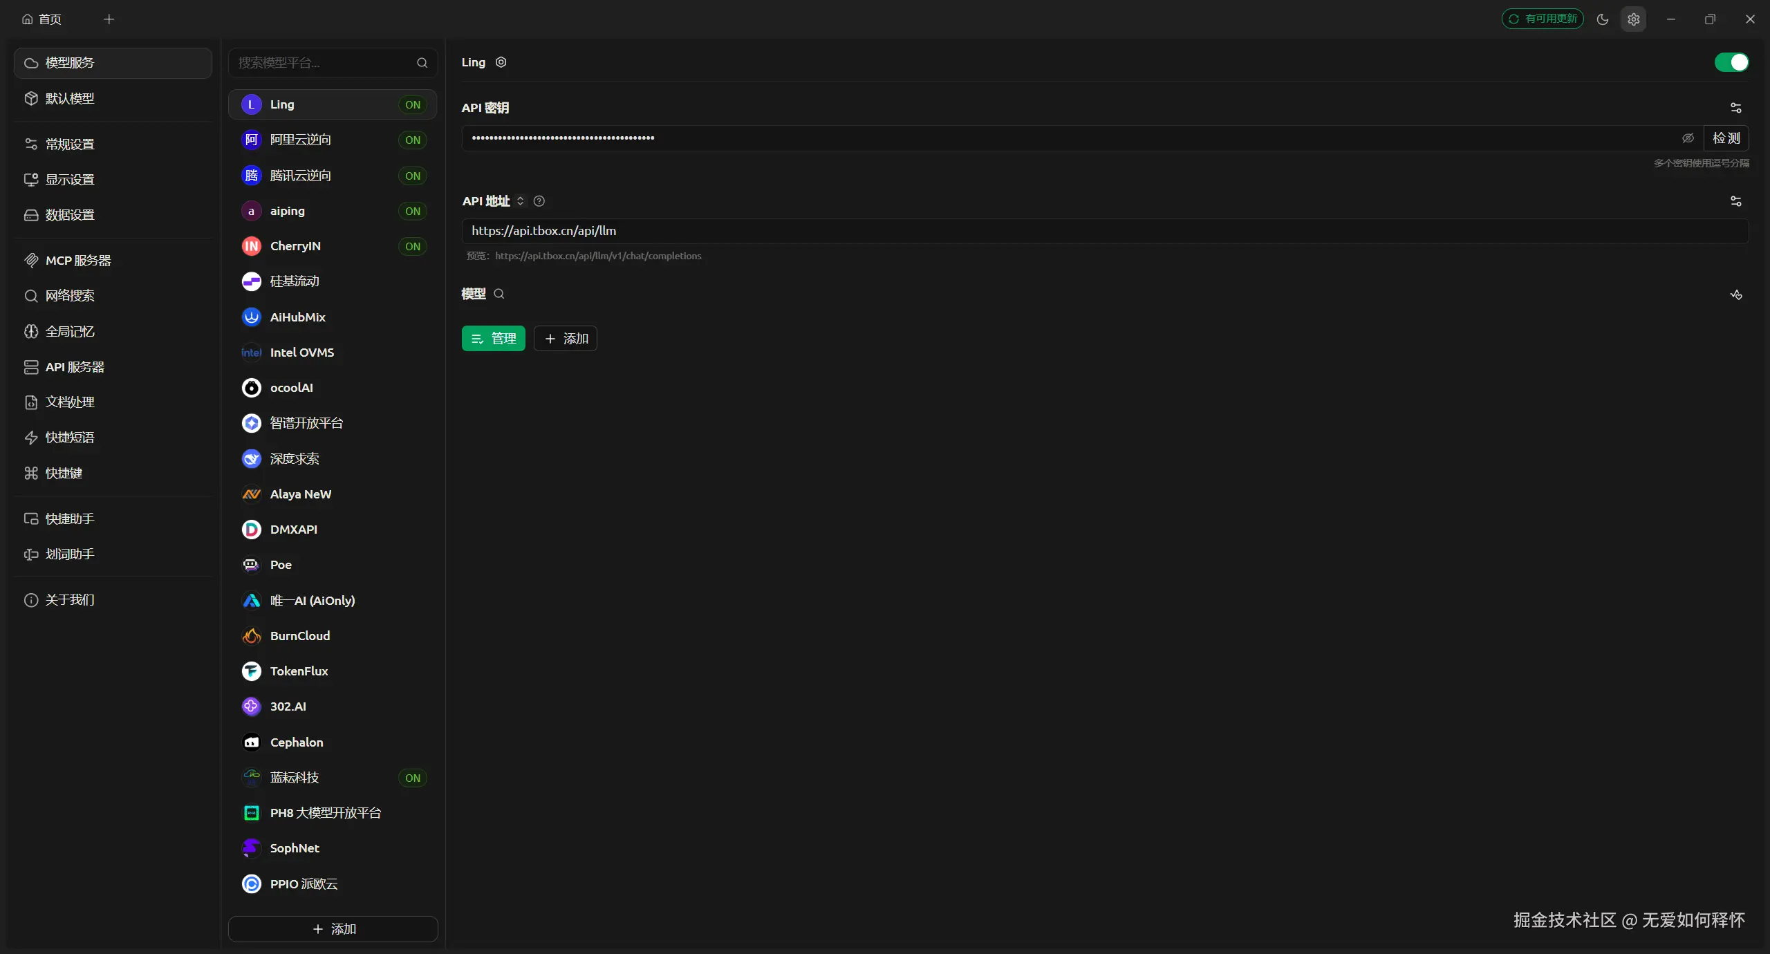
Task: Click the API key settings icon
Action: pyautogui.click(x=1735, y=108)
